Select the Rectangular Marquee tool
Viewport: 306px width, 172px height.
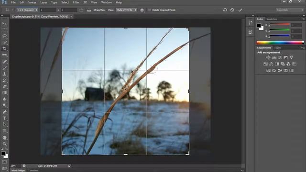click(x=4, y=30)
